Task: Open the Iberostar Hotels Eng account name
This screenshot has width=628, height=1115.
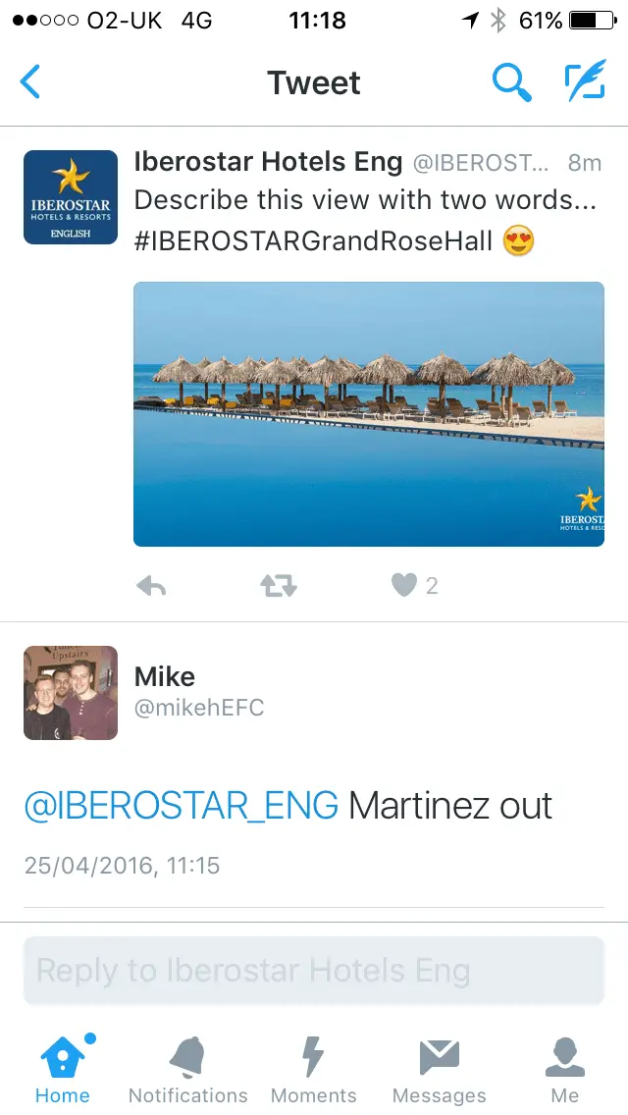Action: 268,162
